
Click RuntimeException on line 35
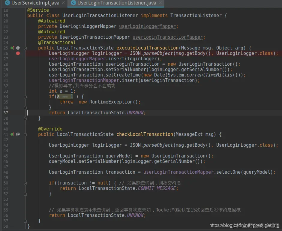click(x=111, y=102)
